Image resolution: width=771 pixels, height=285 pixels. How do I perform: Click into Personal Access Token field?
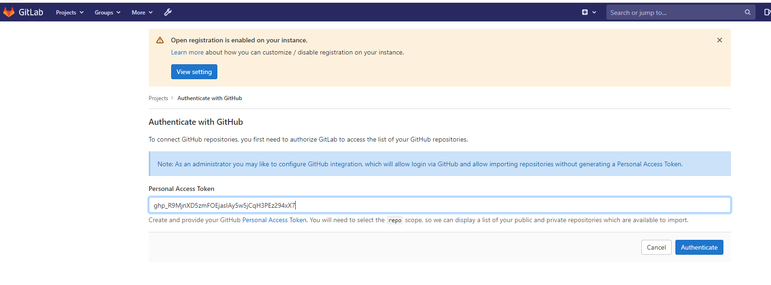click(439, 205)
